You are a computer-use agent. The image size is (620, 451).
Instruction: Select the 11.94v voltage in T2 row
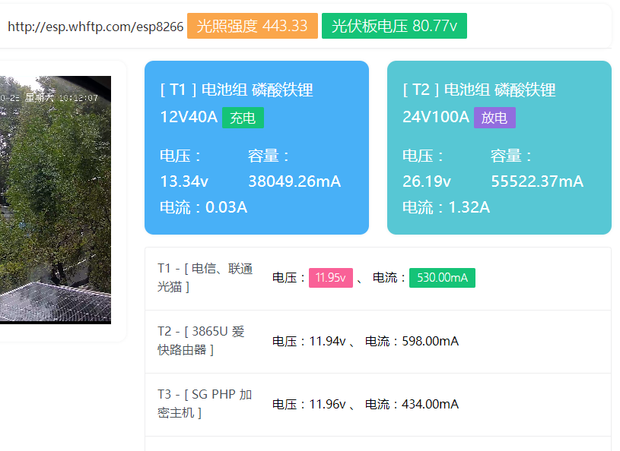(327, 341)
